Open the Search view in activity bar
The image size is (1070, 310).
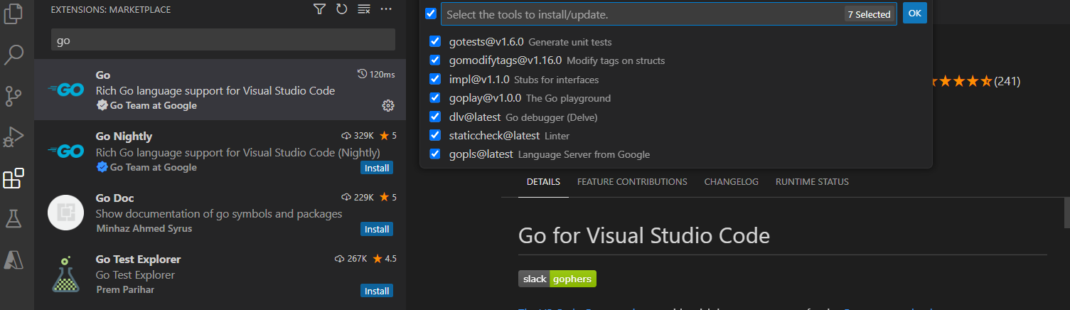[x=14, y=55]
